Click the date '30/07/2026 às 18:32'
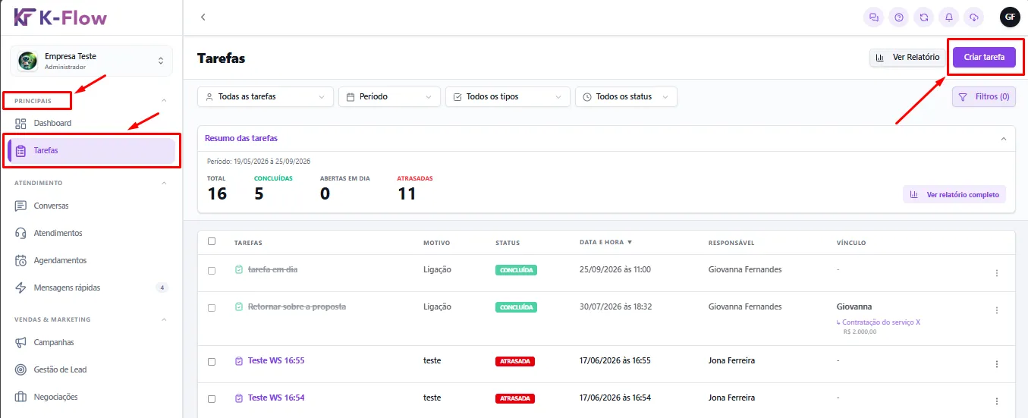This screenshot has height=418, width=1028. tap(615, 306)
